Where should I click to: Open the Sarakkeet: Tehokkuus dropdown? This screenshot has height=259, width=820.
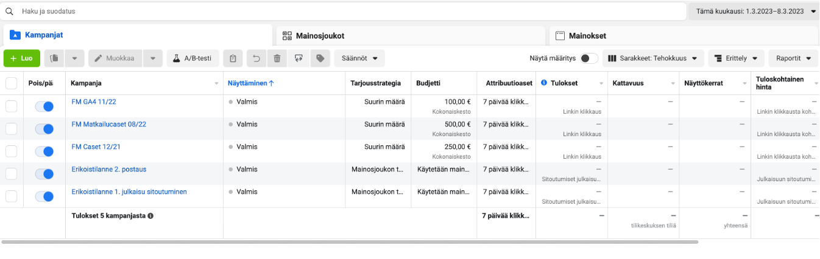click(x=653, y=58)
